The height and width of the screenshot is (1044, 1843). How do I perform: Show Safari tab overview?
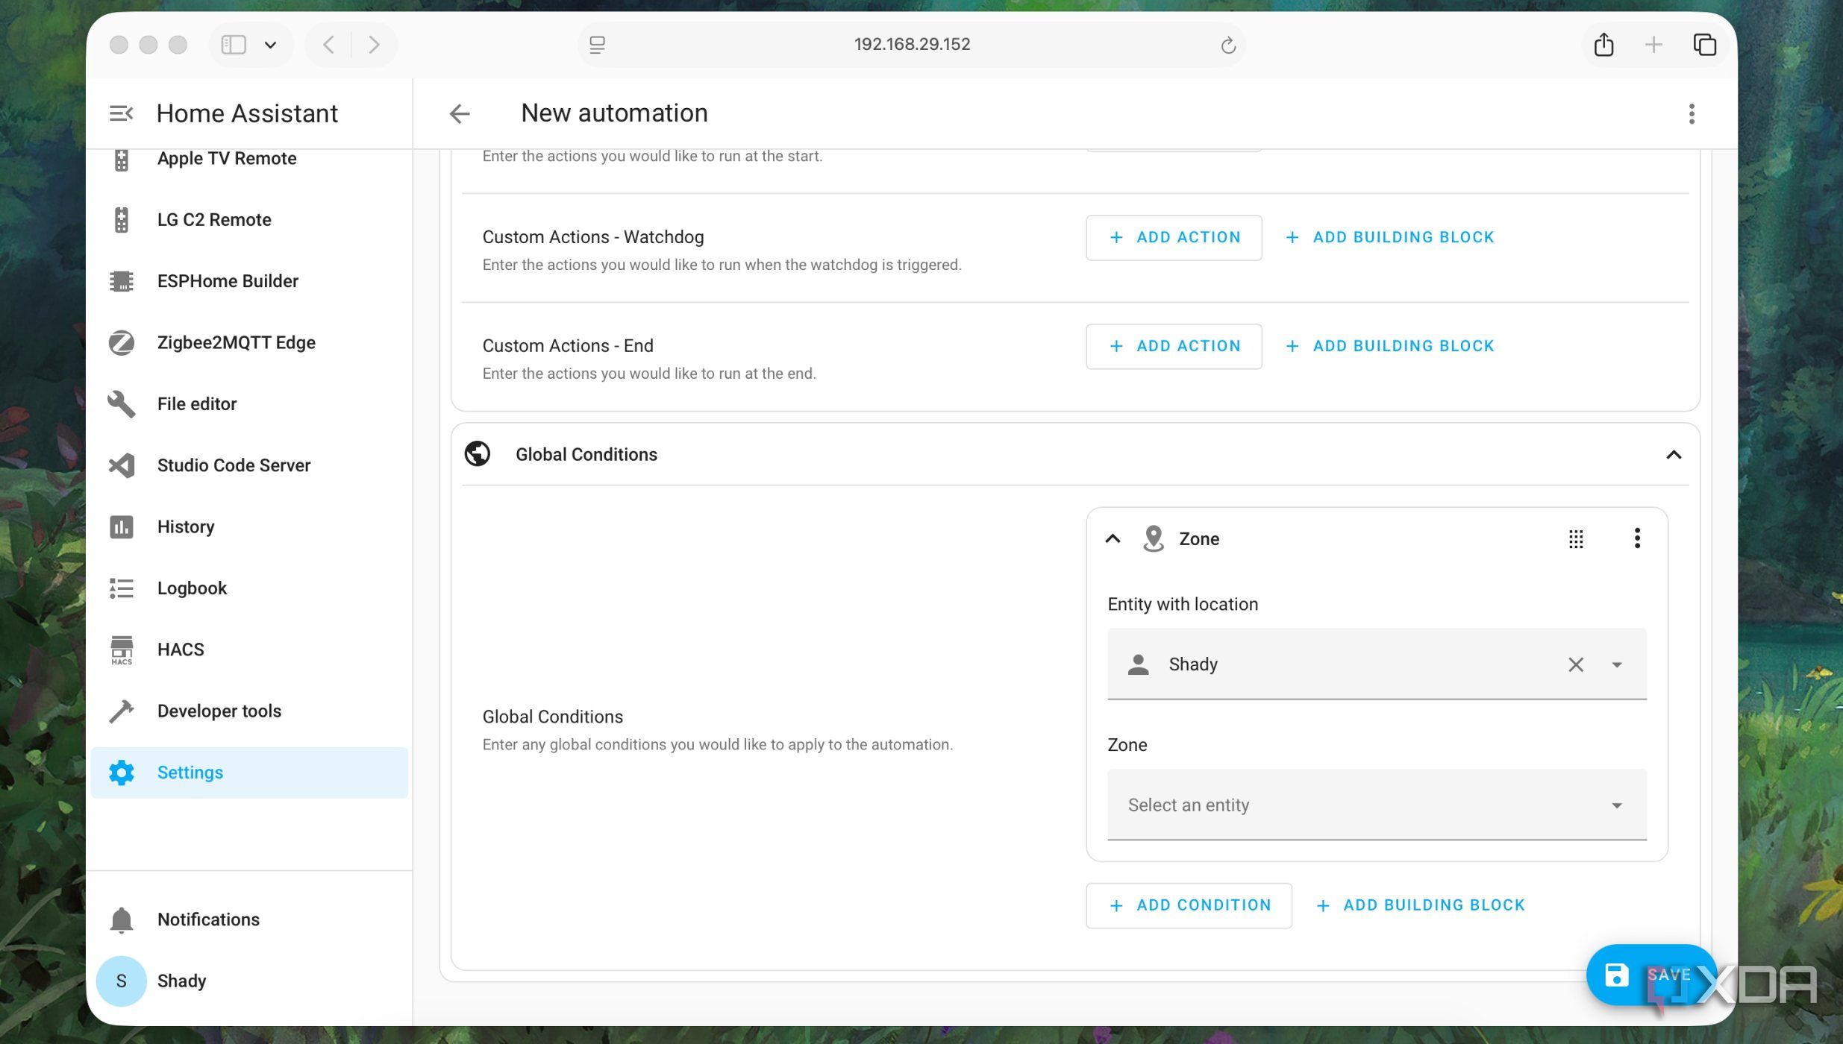click(x=1705, y=45)
